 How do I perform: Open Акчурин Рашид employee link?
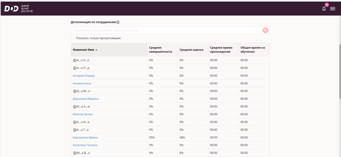[83, 76]
